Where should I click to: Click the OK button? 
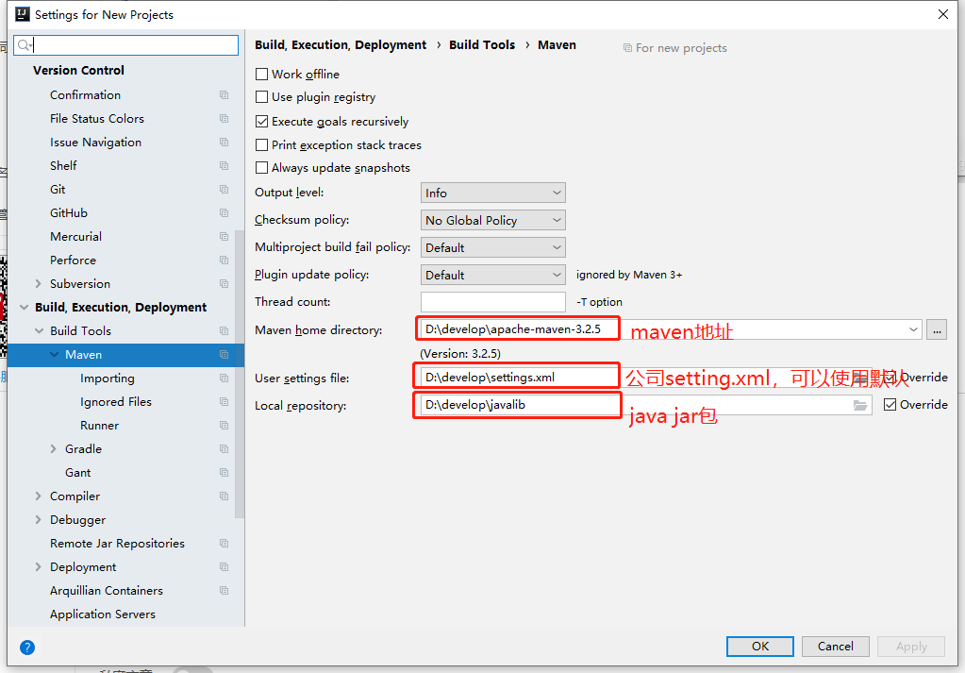coord(760,646)
